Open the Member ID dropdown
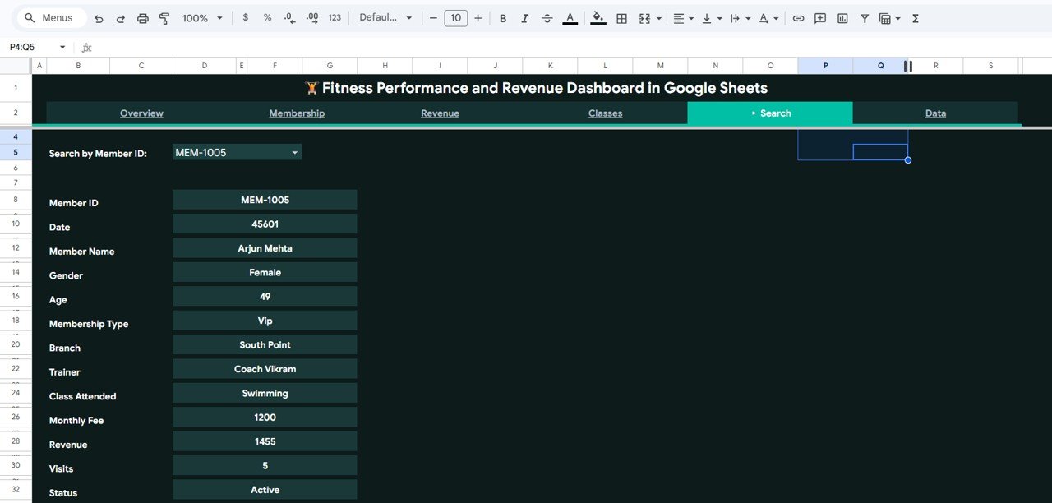This screenshot has width=1052, height=503. point(294,151)
